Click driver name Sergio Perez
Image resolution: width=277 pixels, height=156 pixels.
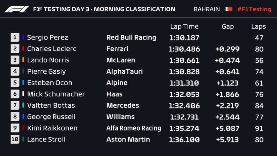click(x=48, y=38)
